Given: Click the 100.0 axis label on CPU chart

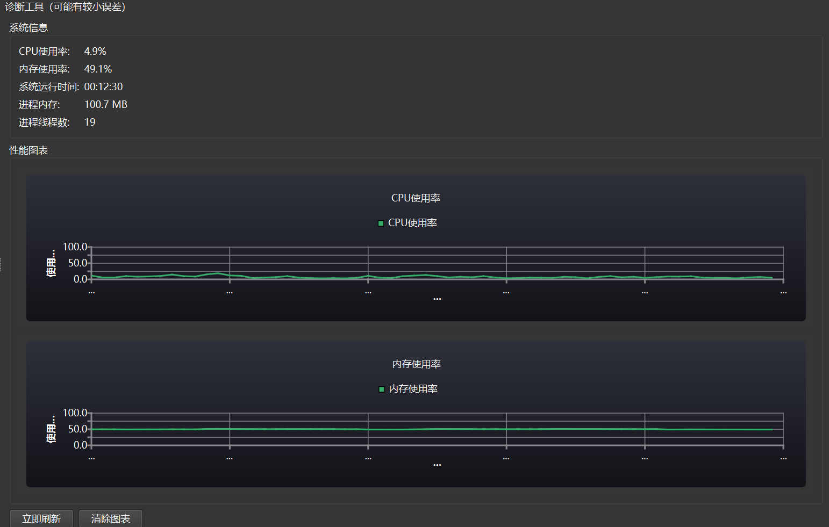Looking at the screenshot, I should pos(75,247).
